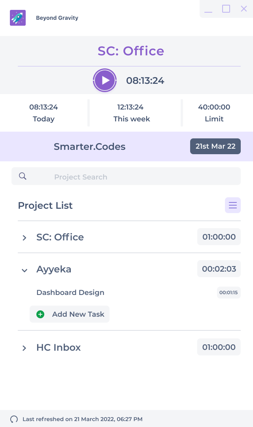Click the Beyond Gravity rocket logo
253x427 pixels.
(18, 18)
